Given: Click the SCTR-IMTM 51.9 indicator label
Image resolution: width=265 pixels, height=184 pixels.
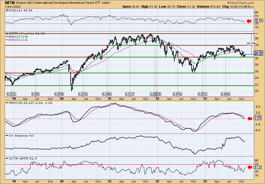Looking at the screenshot, I should (21, 158).
